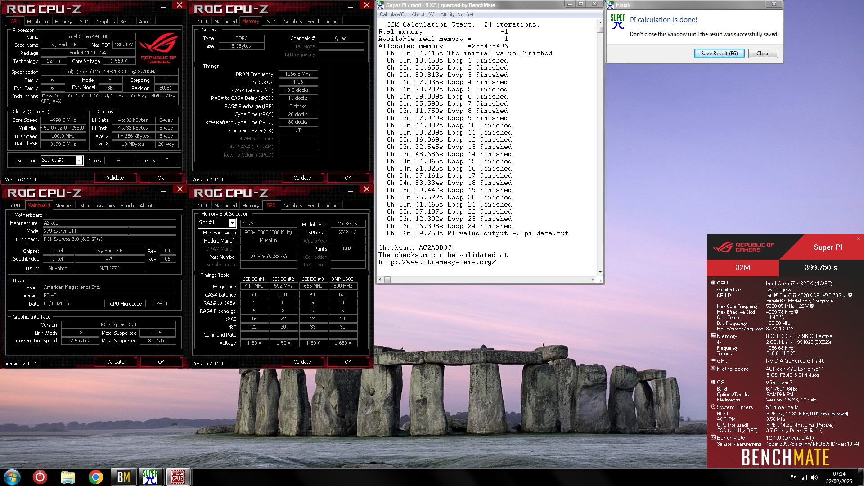The height and width of the screenshot is (486, 864).
Task: Click the Super PI window title icon
Action: [x=380, y=5]
